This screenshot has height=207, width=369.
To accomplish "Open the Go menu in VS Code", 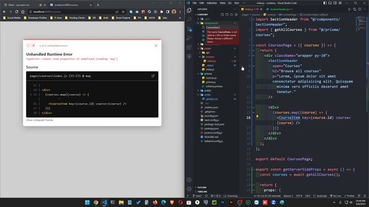I will click(x=229, y=3).
